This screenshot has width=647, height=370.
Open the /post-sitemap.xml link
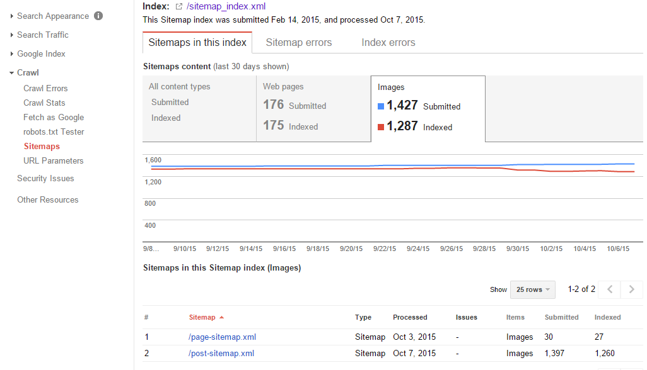[221, 354]
